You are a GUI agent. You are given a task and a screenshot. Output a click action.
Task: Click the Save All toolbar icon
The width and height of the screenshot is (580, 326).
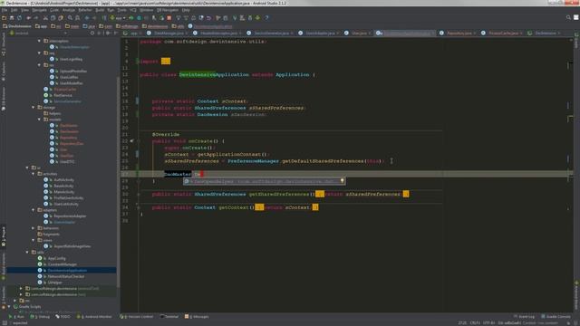[x=12, y=18]
